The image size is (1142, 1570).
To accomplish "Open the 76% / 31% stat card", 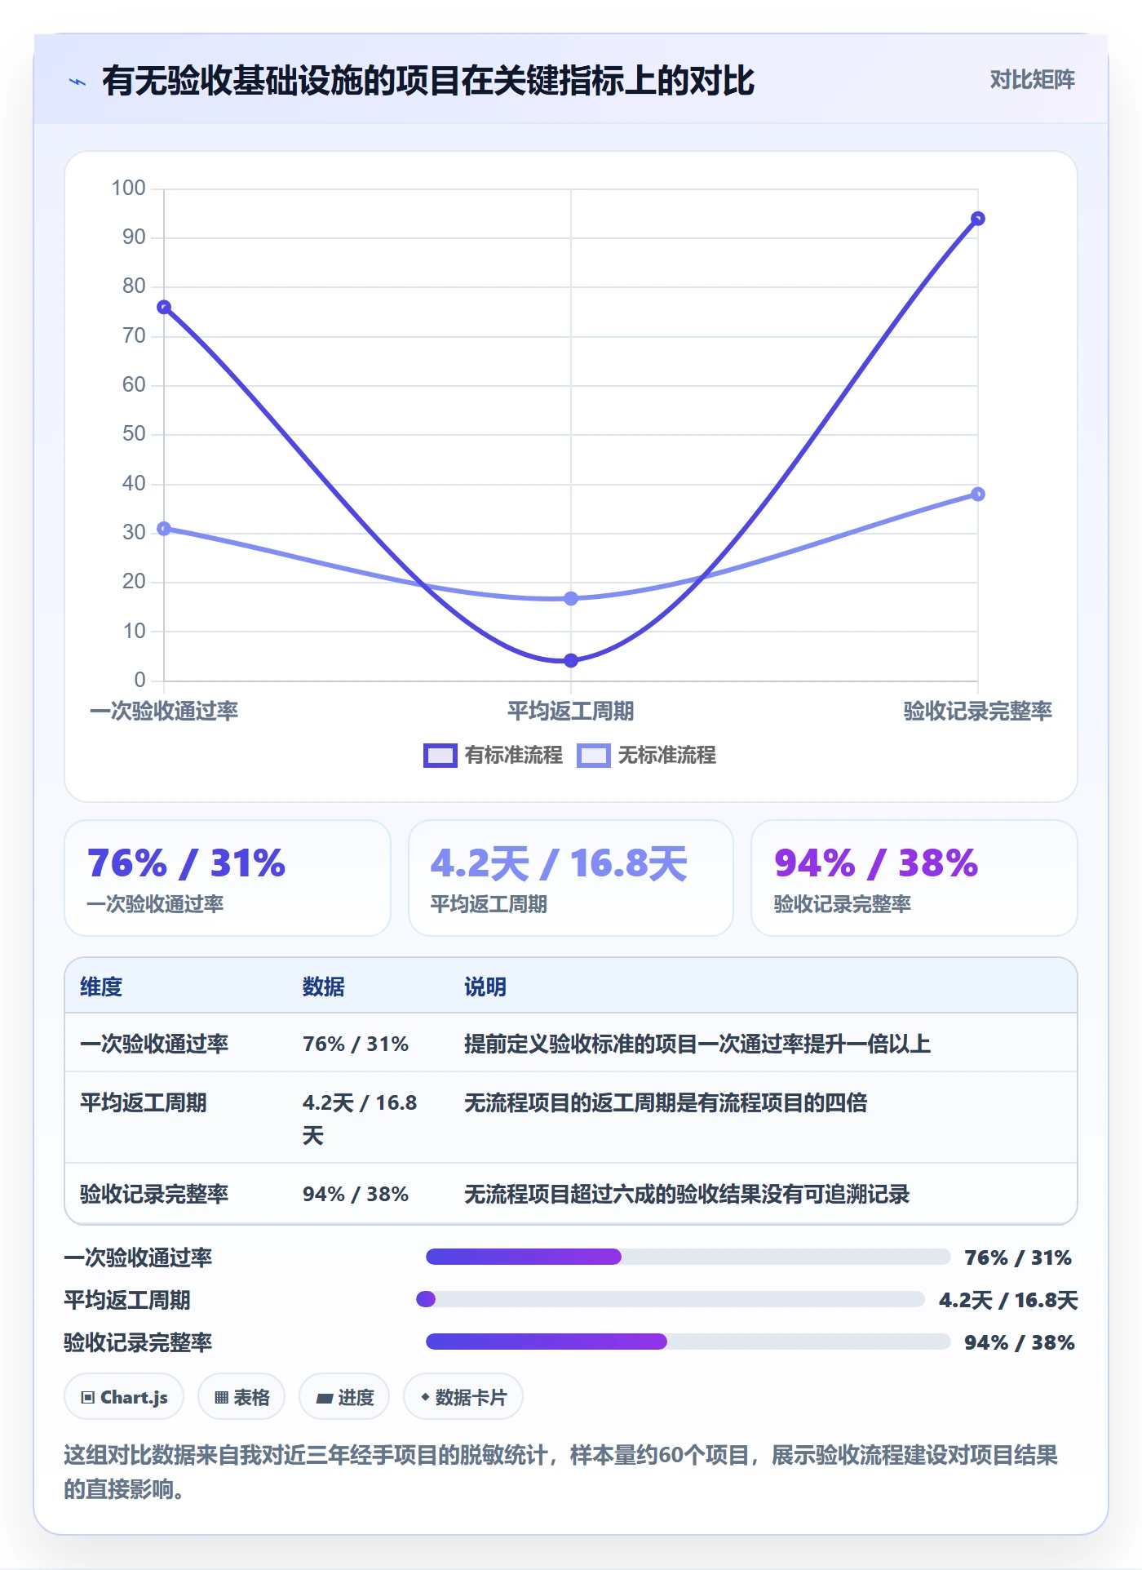I will [x=228, y=878].
